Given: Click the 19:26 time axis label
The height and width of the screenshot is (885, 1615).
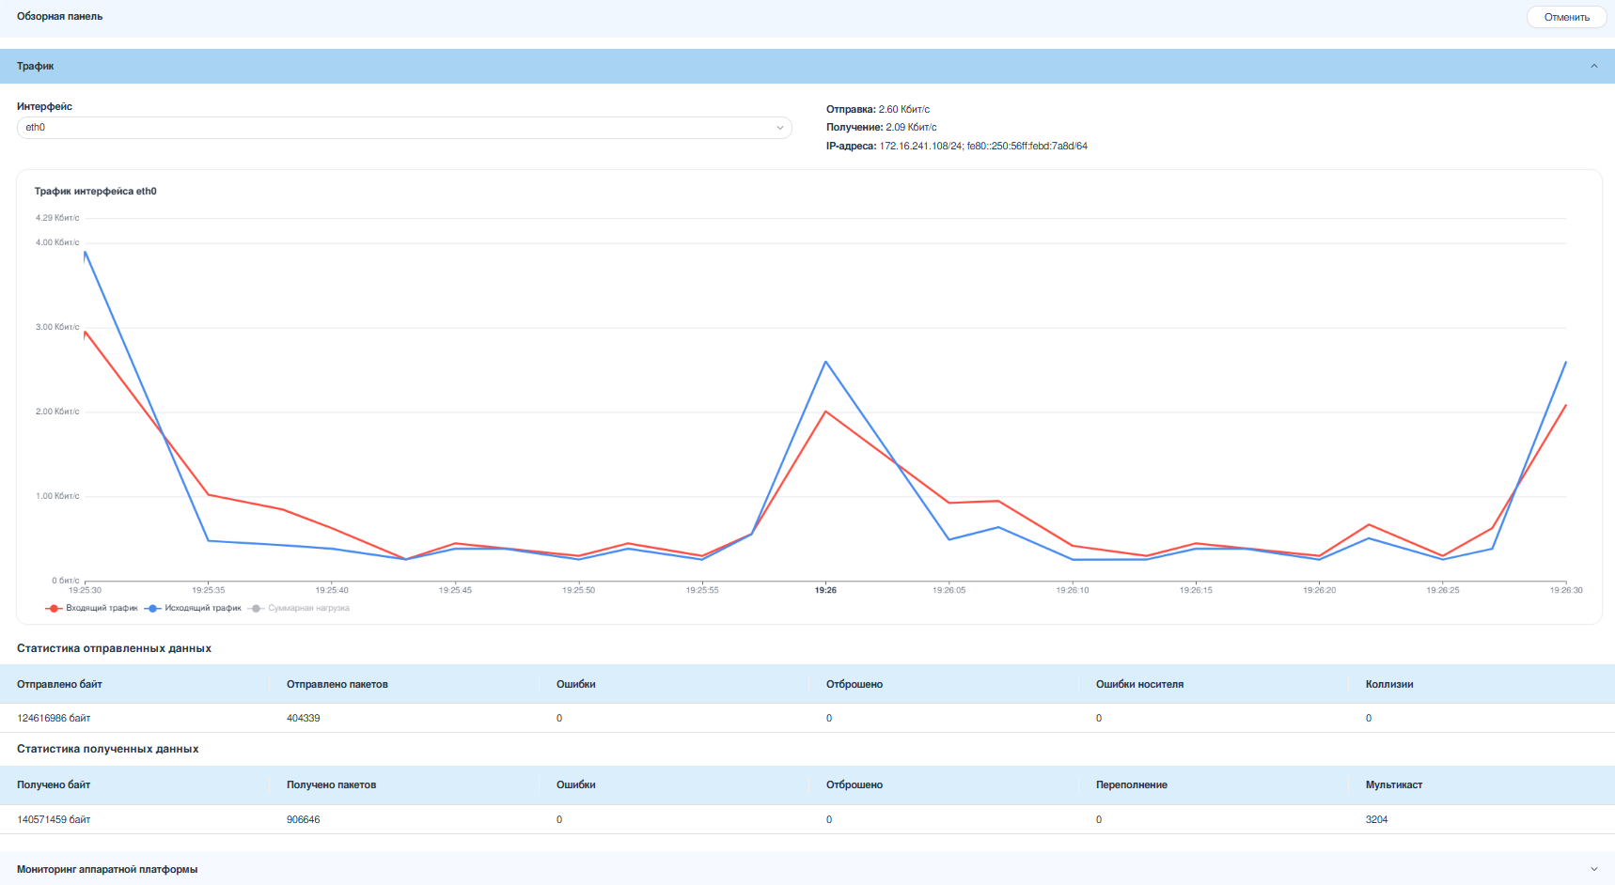Looking at the screenshot, I should pyautogui.click(x=825, y=590).
